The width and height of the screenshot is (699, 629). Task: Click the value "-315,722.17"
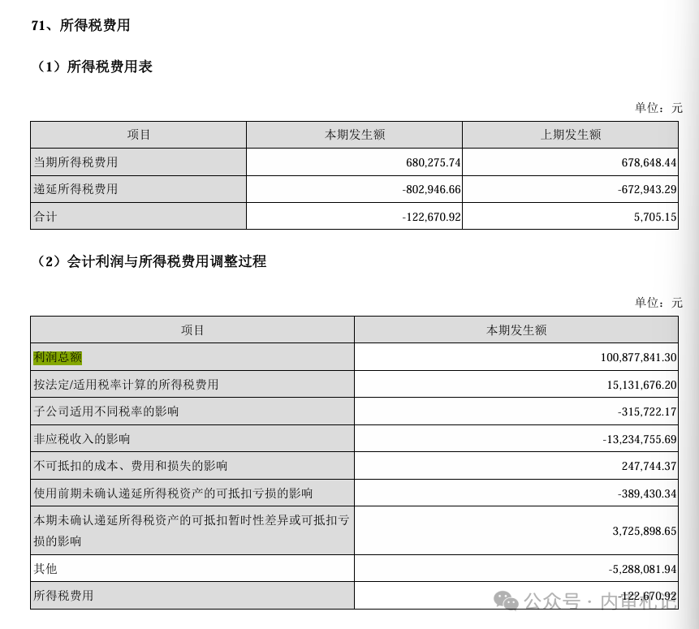coord(647,412)
